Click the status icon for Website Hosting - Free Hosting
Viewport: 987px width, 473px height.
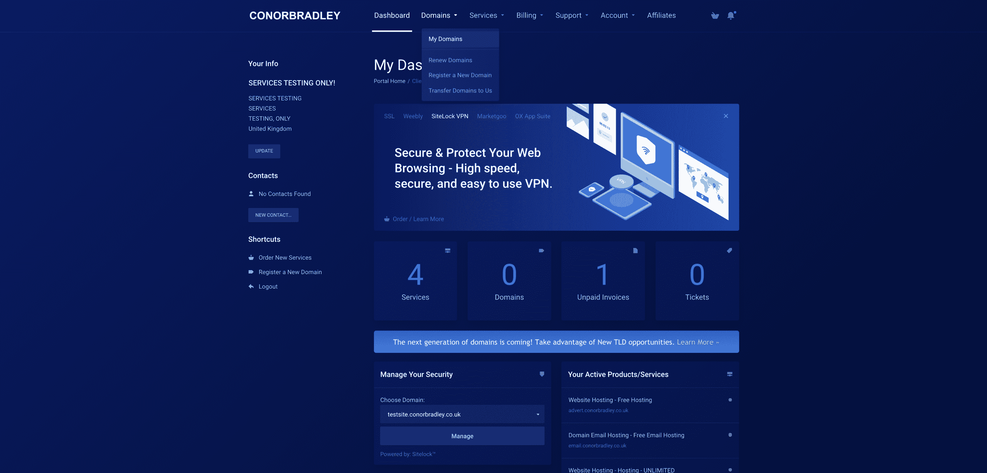tap(730, 400)
